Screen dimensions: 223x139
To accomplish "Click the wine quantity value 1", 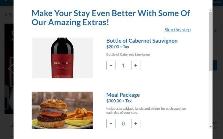I will click(123, 65).
